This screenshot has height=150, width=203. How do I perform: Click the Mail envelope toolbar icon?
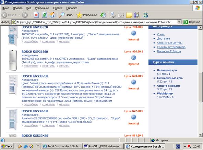click(121, 15)
